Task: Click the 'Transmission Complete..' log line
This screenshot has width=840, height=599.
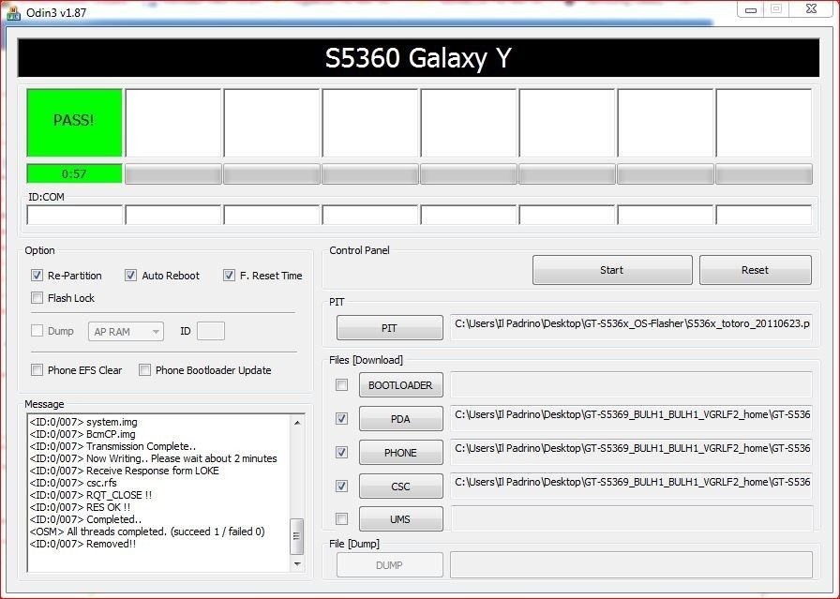Action: pyautogui.click(x=112, y=446)
